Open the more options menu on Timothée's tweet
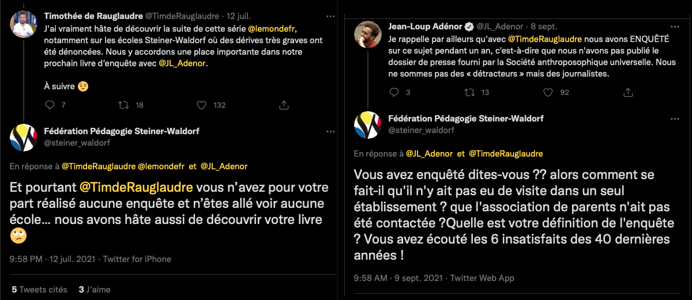 [329, 16]
